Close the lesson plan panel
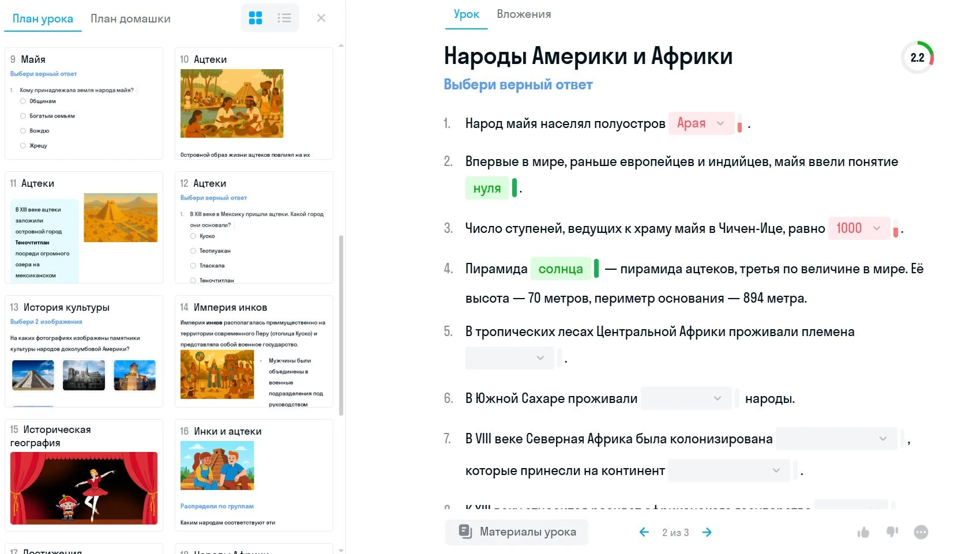 click(x=321, y=18)
